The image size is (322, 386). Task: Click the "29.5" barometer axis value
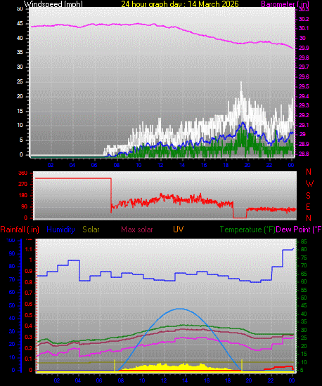click(304, 86)
